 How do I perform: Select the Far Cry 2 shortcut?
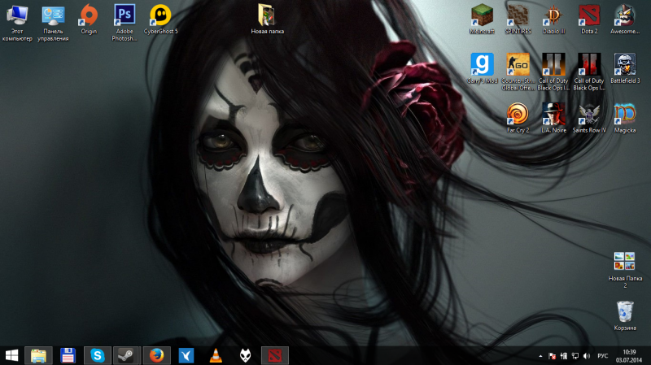point(518,118)
